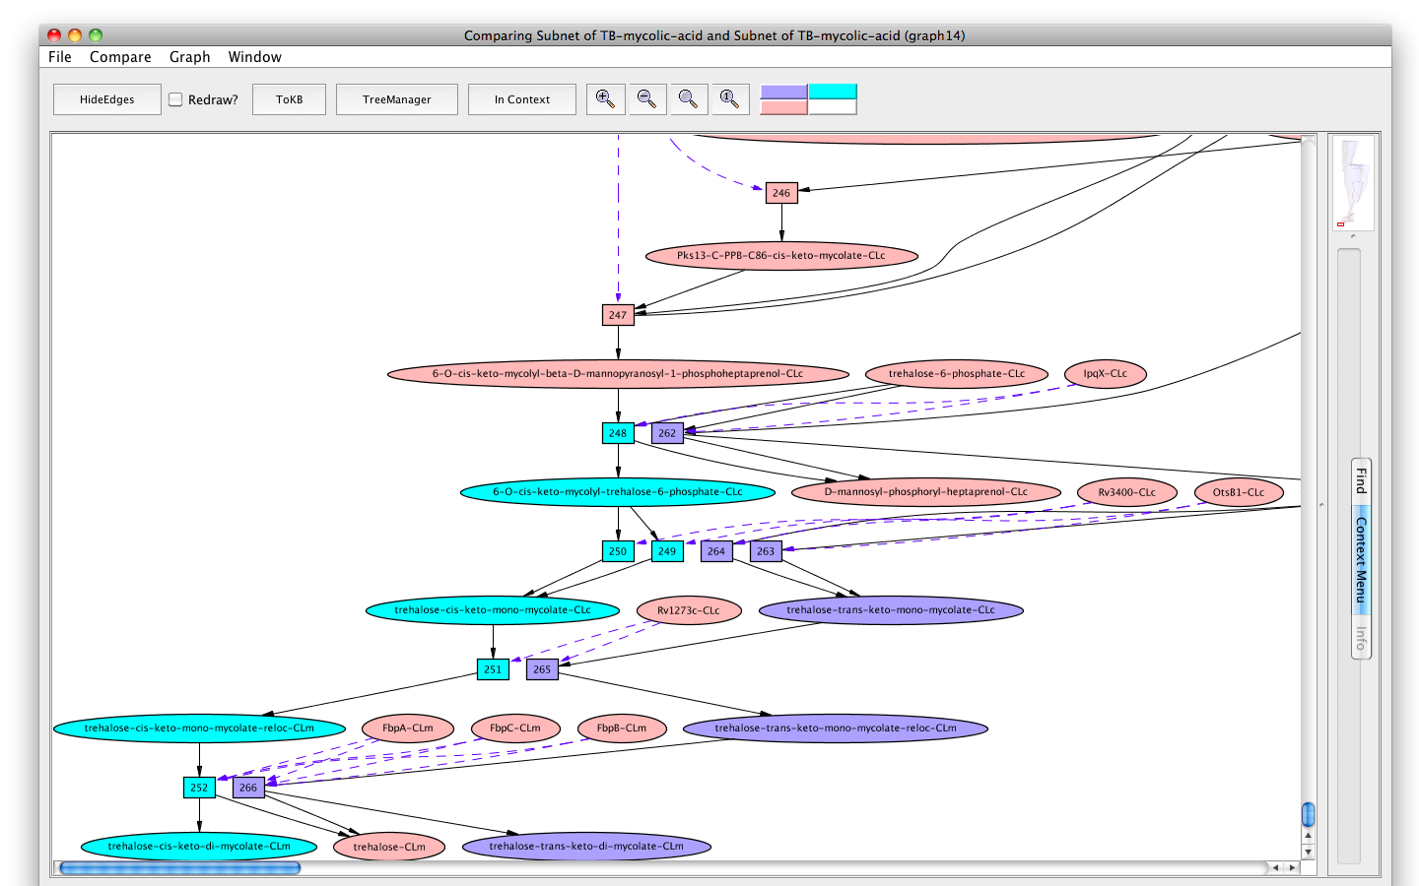This screenshot has height=886, width=1419.
Task: Click the zoom in magnifier icon
Action: tap(605, 99)
